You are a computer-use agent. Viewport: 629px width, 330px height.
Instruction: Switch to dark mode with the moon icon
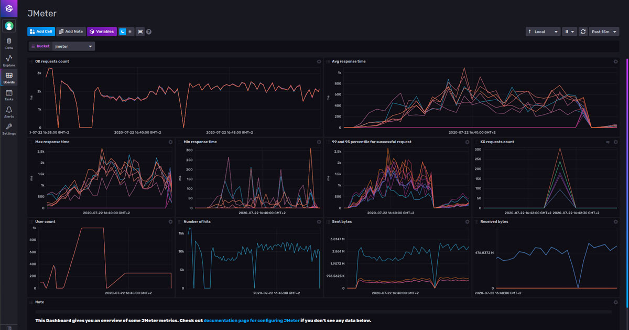123,31
